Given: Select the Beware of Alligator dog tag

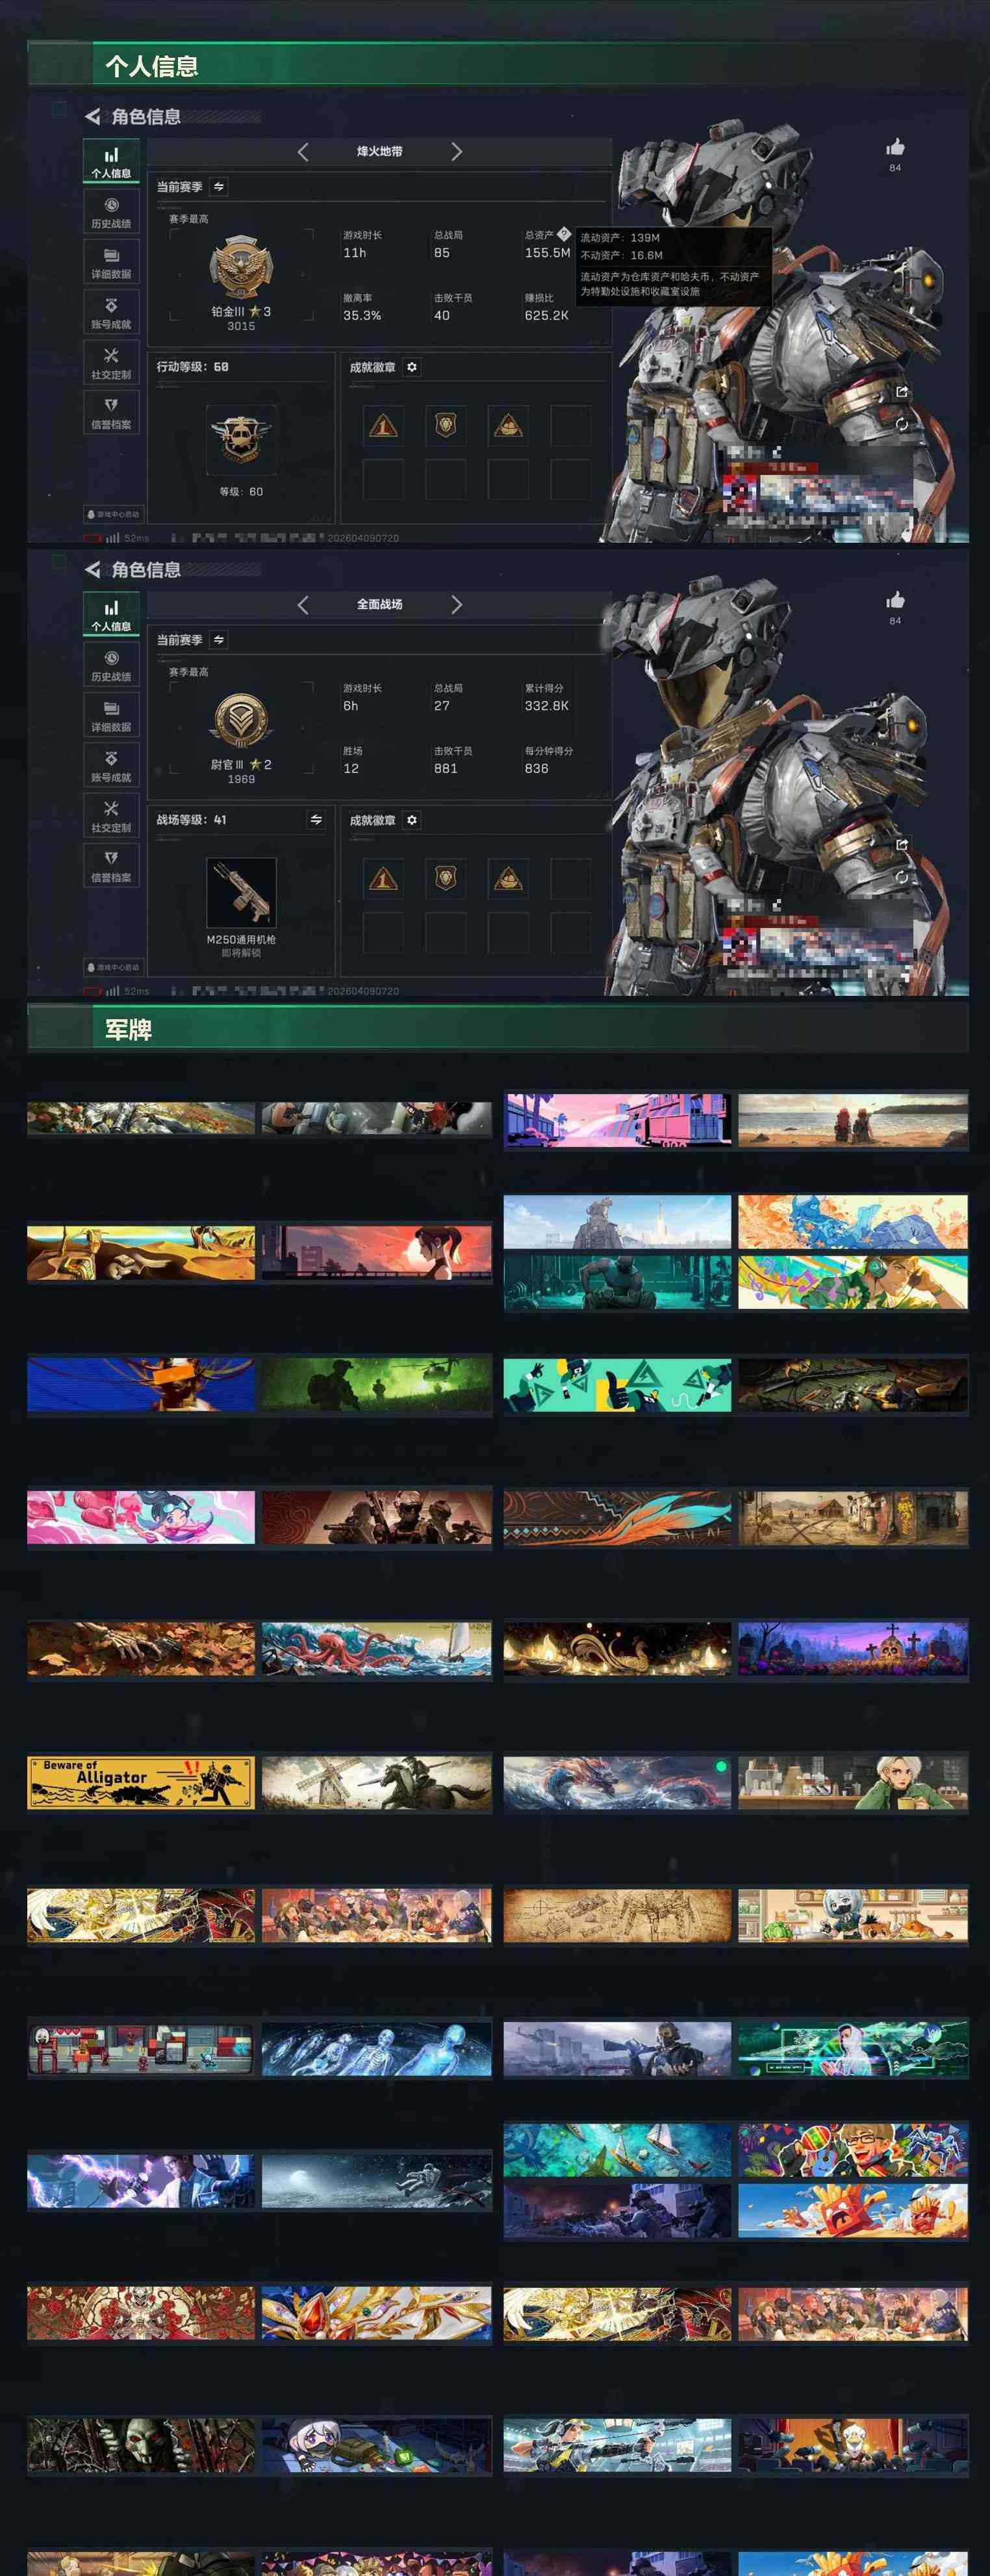Looking at the screenshot, I should [x=141, y=1782].
